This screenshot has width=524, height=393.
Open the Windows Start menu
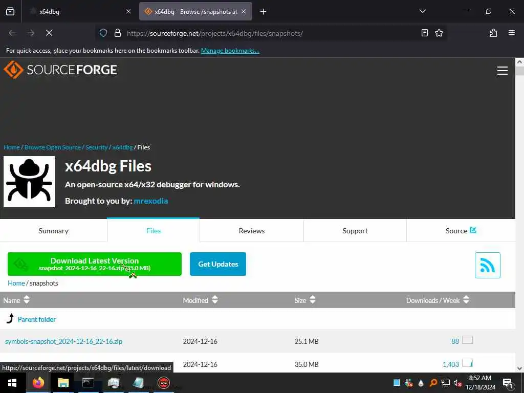click(x=12, y=383)
